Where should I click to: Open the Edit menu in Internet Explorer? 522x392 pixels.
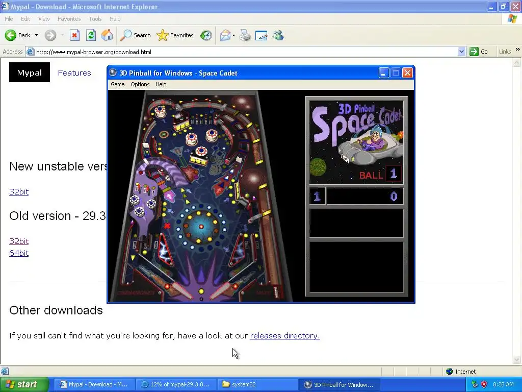coord(25,19)
